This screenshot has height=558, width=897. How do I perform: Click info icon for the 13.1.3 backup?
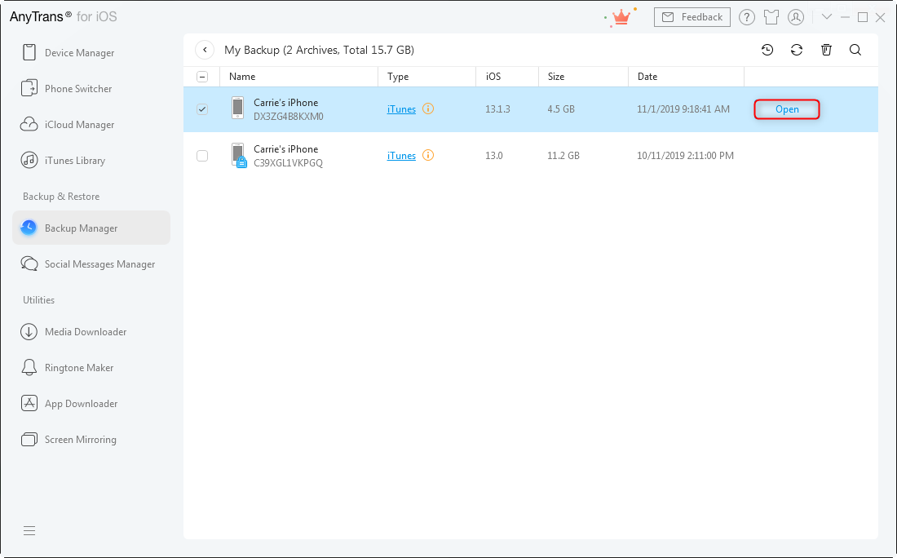tap(428, 108)
